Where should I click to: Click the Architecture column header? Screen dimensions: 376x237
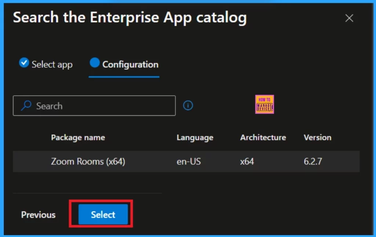tap(263, 138)
